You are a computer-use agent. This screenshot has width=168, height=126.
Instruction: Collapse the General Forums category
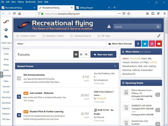point(115,66)
